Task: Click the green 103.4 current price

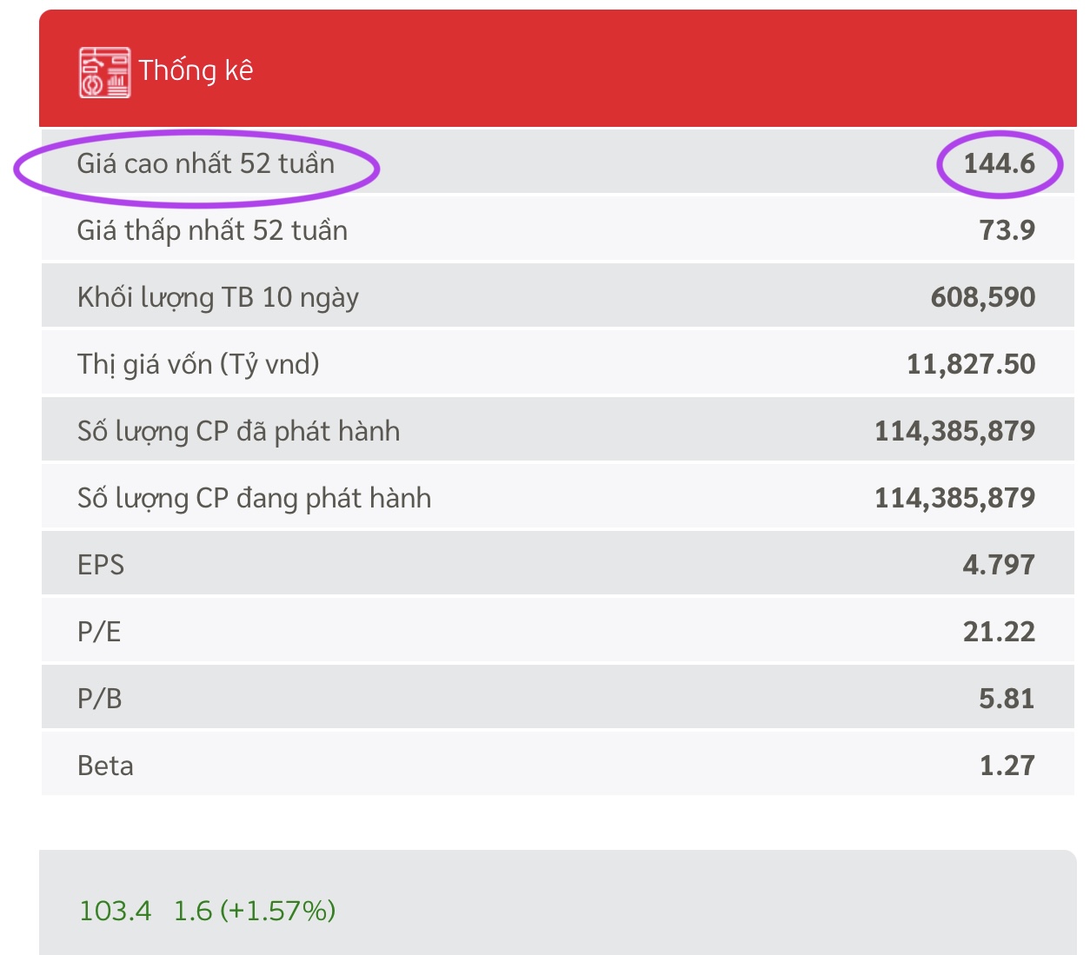Action: (x=115, y=911)
